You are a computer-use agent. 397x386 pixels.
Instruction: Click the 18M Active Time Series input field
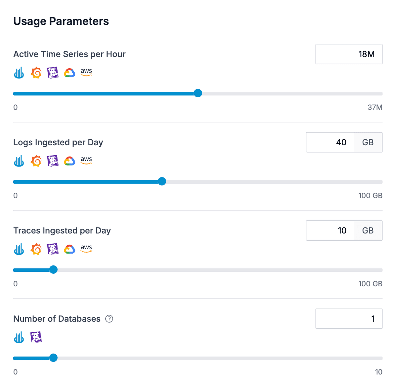click(349, 54)
